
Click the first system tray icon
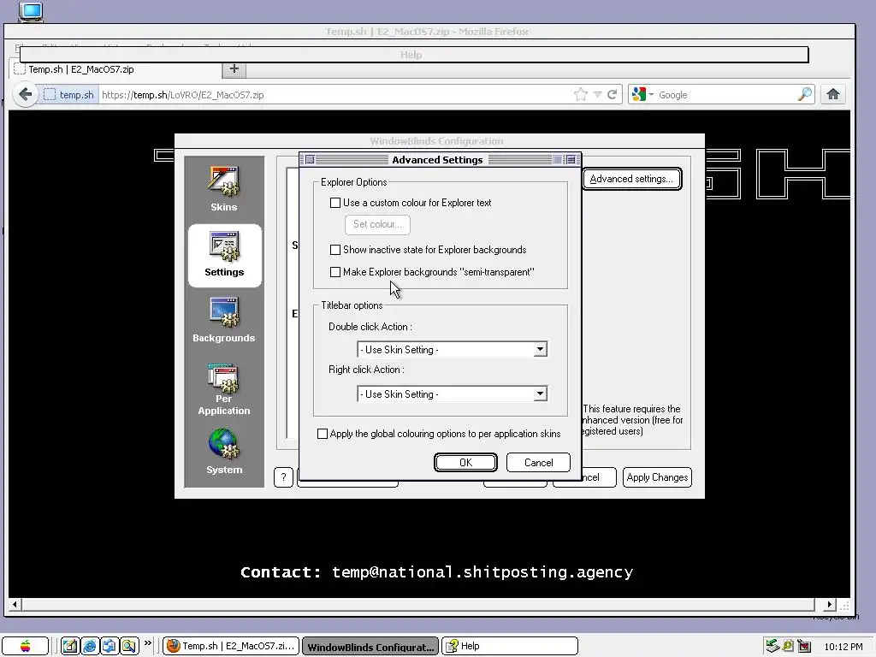[772, 647]
